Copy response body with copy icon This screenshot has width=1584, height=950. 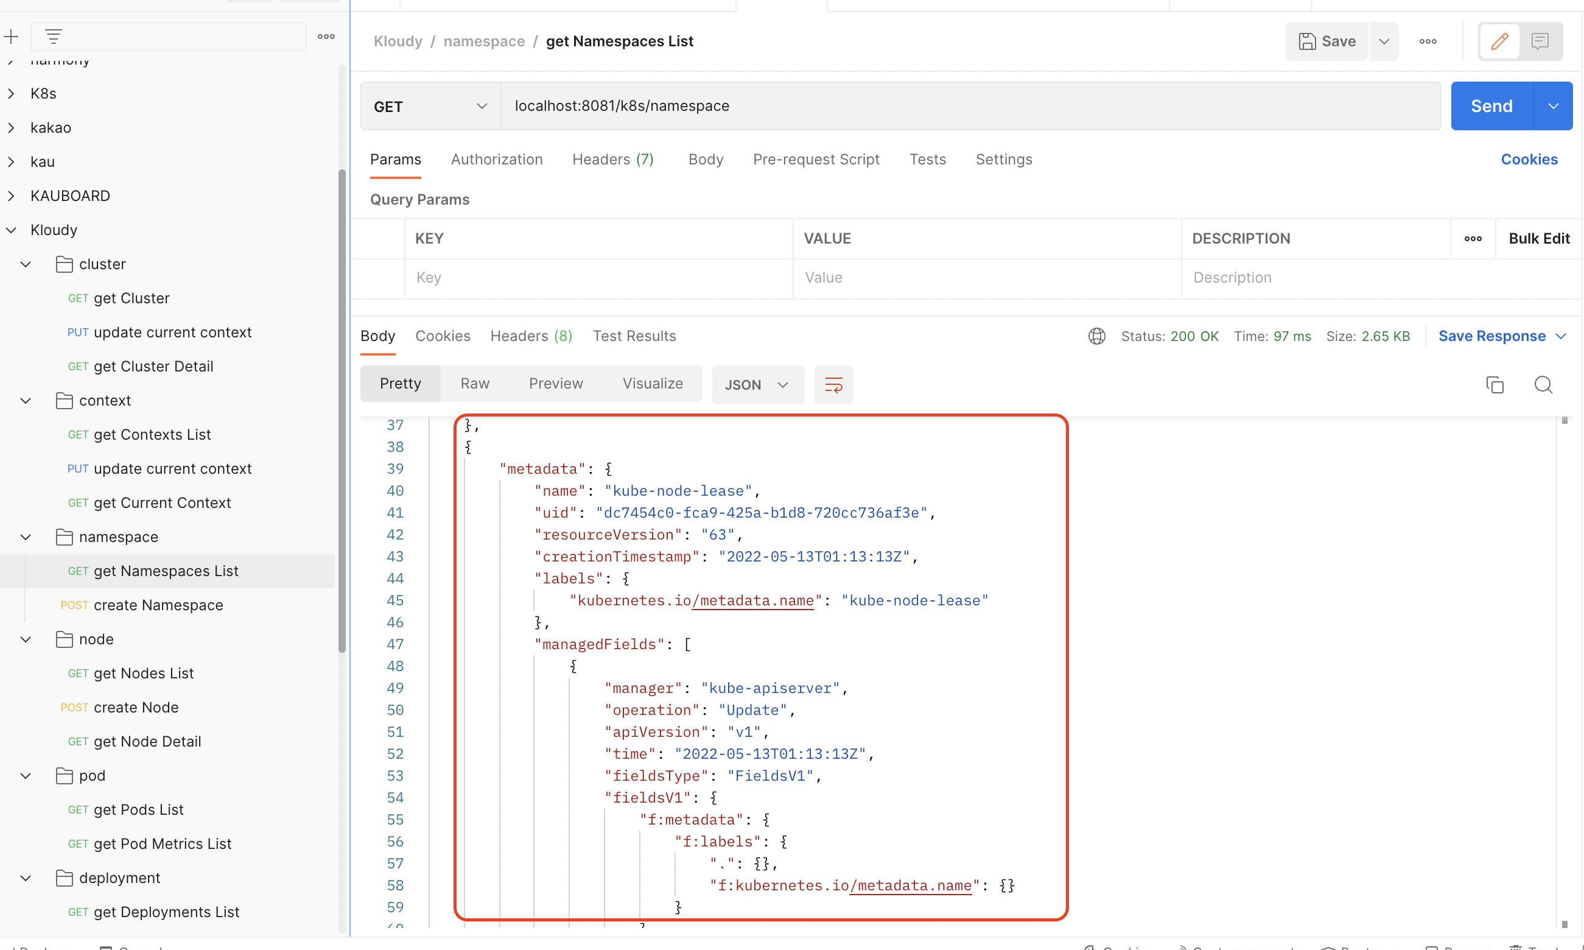click(x=1495, y=385)
